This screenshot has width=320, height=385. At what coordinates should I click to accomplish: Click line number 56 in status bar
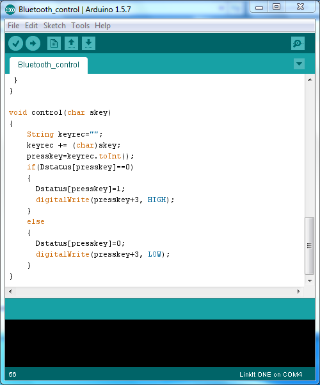click(13, 375)
